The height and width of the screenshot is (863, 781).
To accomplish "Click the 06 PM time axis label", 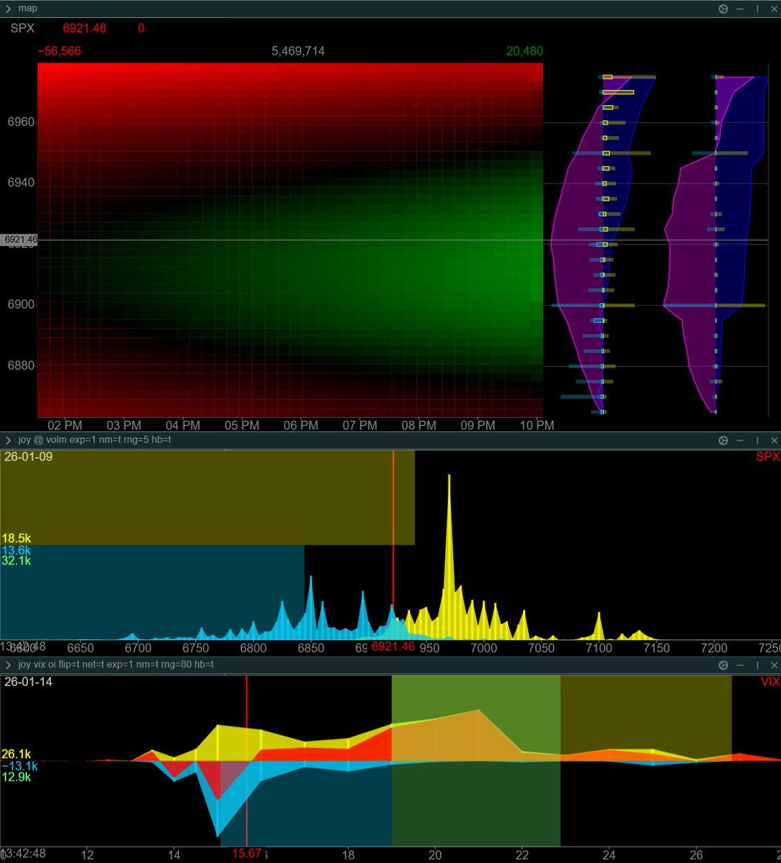I will 301,426.
